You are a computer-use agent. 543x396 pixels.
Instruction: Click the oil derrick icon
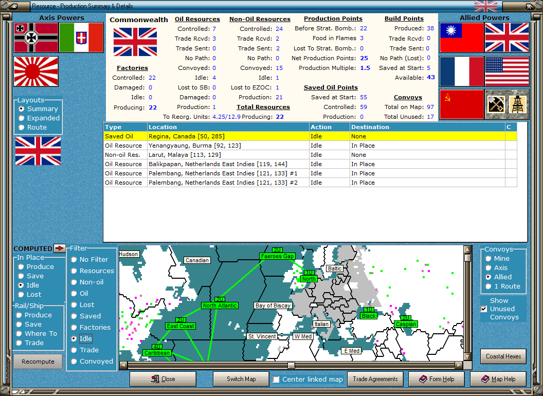click(518, 104)
